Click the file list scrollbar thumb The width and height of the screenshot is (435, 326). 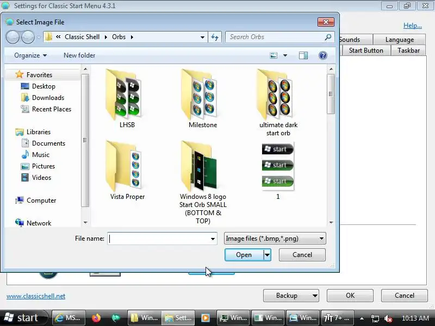click(x=331, y=93)
